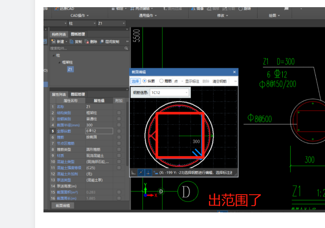The height and width of the screenshot is (228, 325).
Task: Open the 新建 dropdown arrow
Action: click(x=67, y=42)
